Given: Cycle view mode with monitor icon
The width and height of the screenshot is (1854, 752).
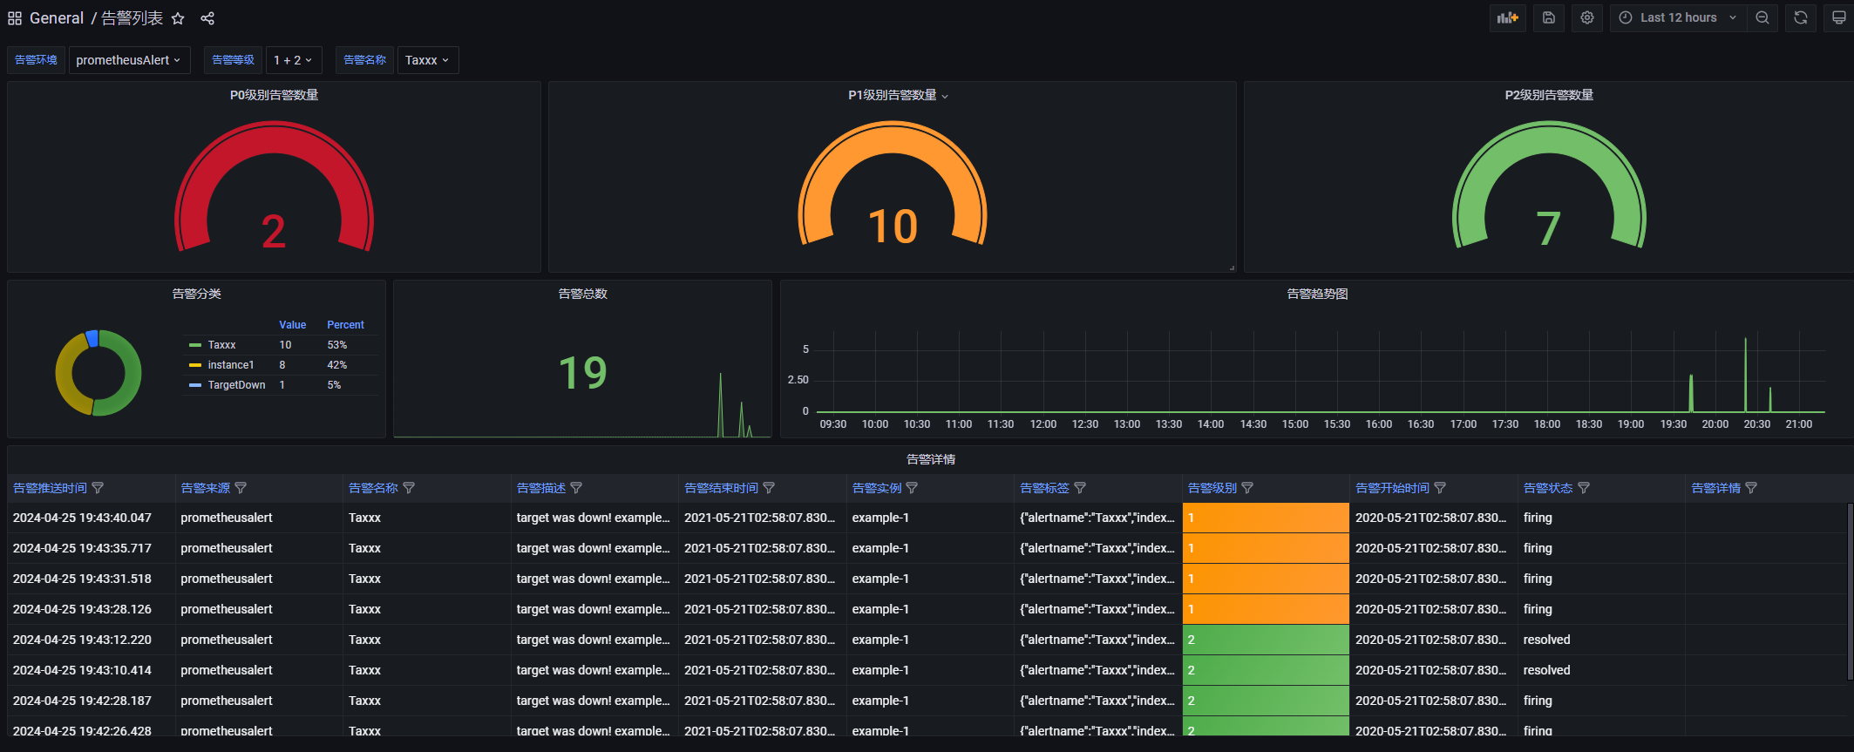Looking at the screenshot, I should coord(1839,17).
